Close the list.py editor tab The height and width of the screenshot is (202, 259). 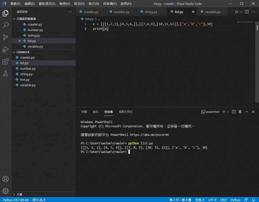tap(193, 12)
